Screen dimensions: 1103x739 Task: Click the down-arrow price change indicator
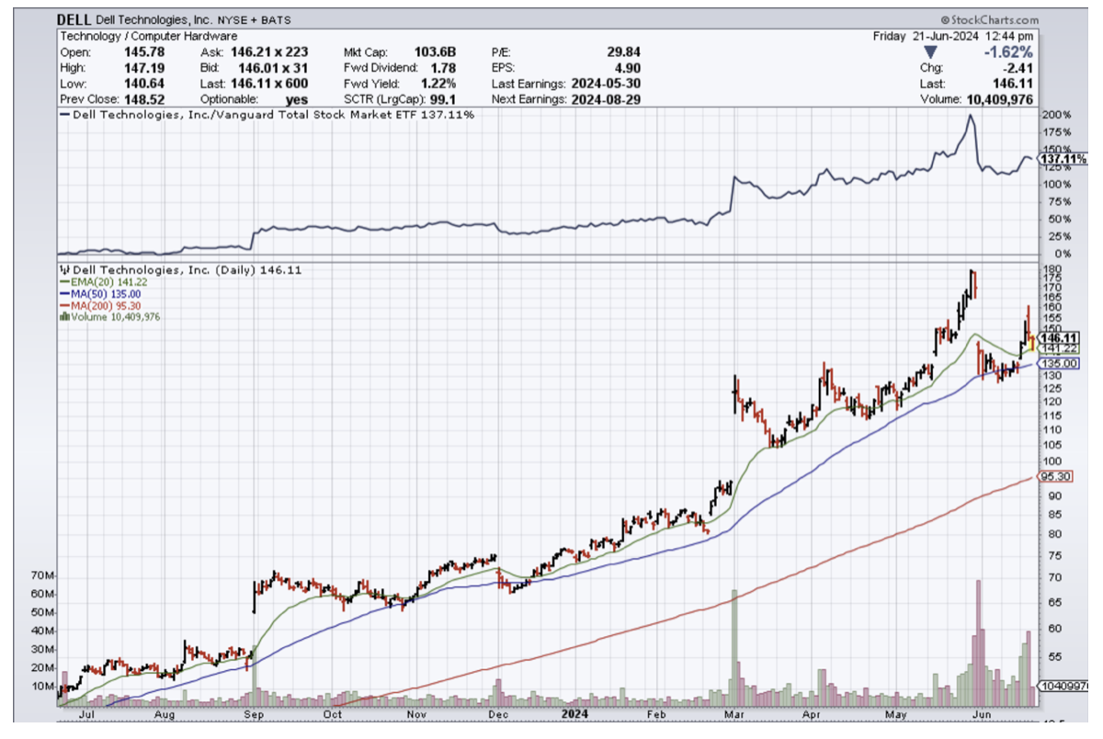pyautogui.click(x=928, y=52)
